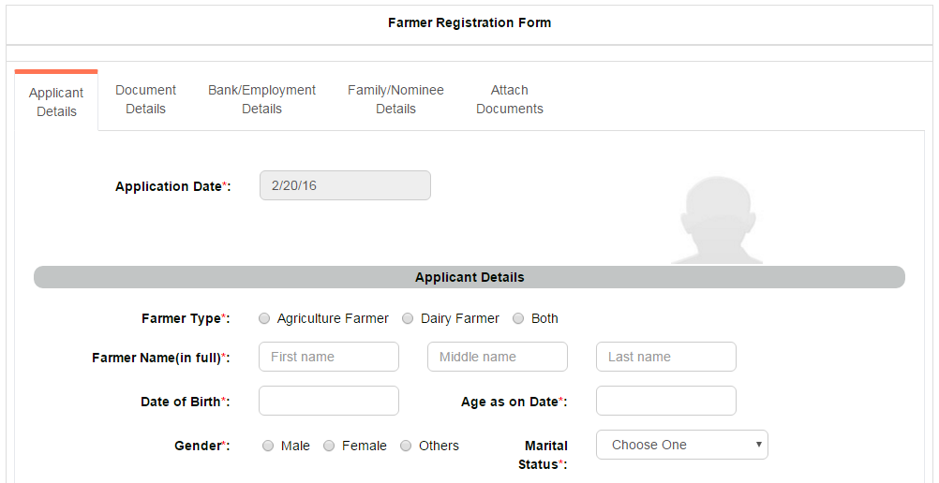Click the Last name field

(x=665, y=357)
